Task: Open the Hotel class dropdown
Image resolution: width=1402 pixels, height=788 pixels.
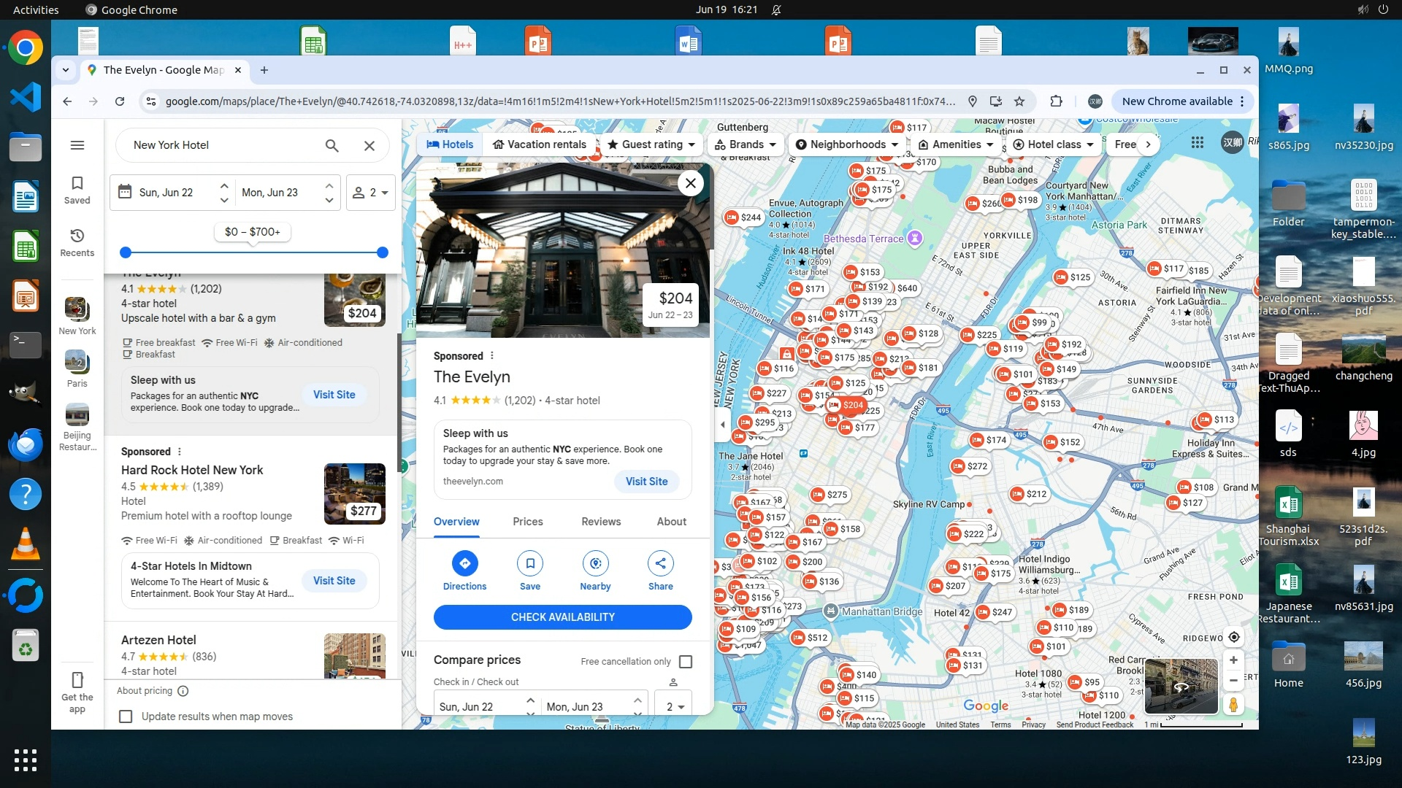Action: tap(1053, 144)
